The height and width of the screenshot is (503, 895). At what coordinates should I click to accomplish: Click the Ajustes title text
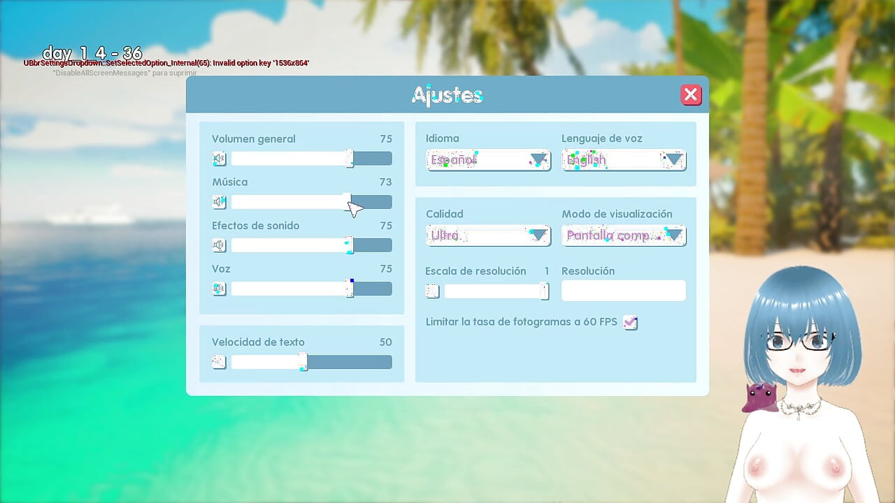pyautogui.click(x=447, y=95)
